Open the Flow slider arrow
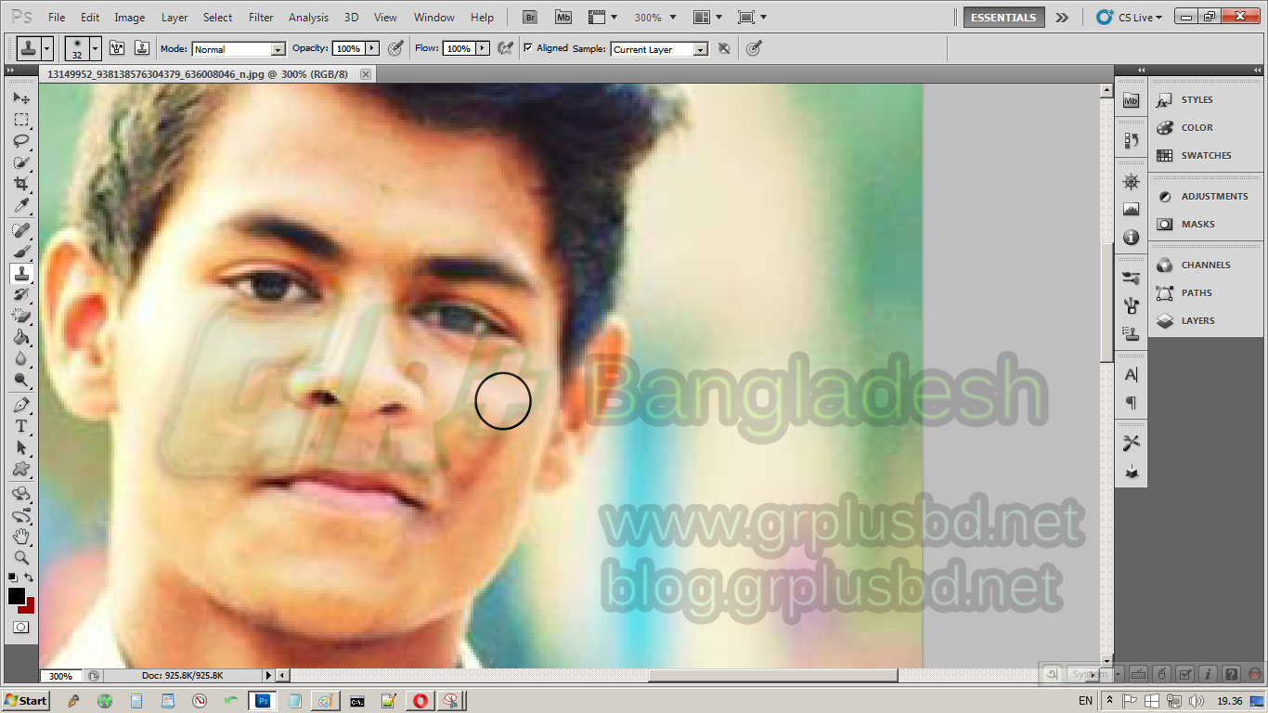1268x713 pixels. pos(484,48)
